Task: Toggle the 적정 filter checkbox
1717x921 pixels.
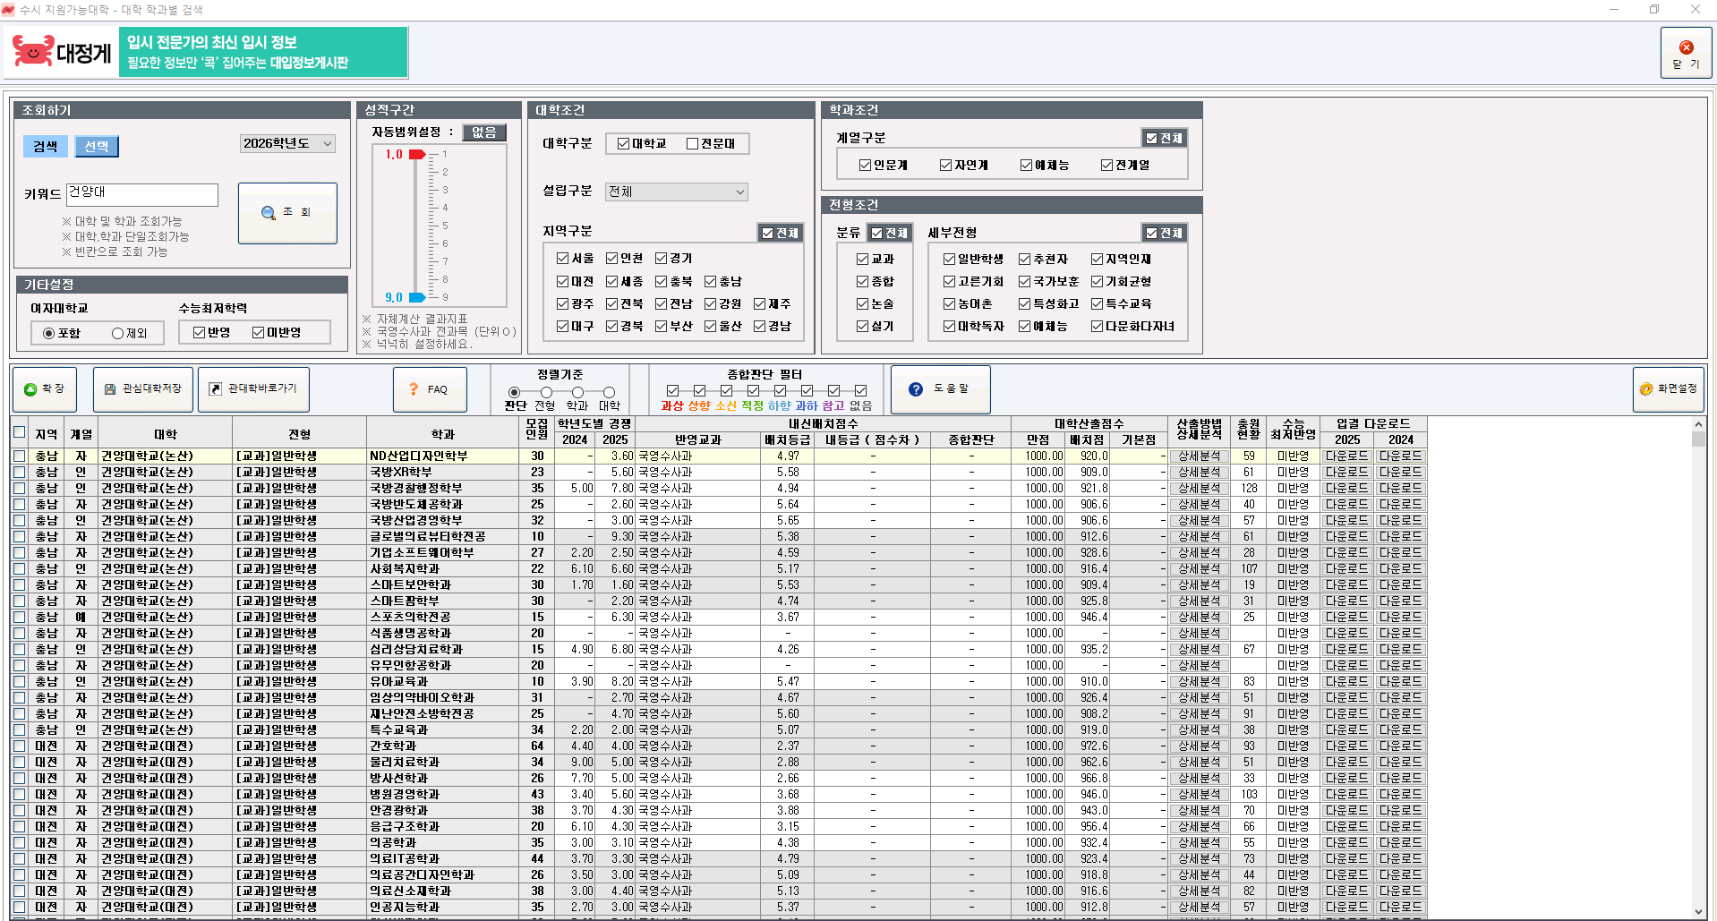Action: pyautogui.click(x=753, y=390)
